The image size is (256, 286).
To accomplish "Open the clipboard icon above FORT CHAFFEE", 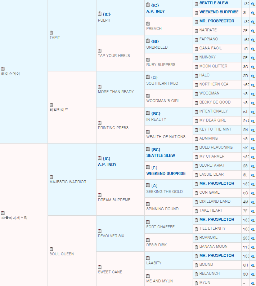I will click(x=148, y=222).
